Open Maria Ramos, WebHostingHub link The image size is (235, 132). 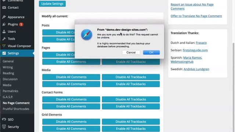(x=186, y=59)
